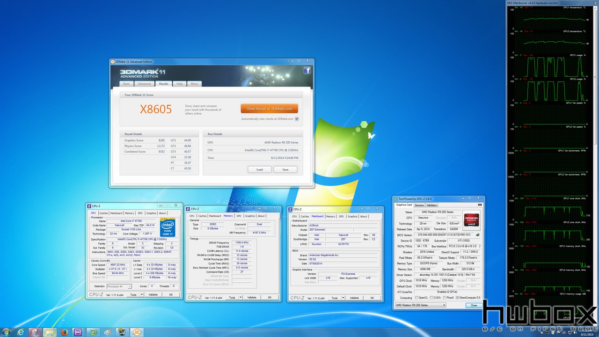Expand the Tools arrow in the CPU-tab CPU-Z window

[x=142, y=294]
